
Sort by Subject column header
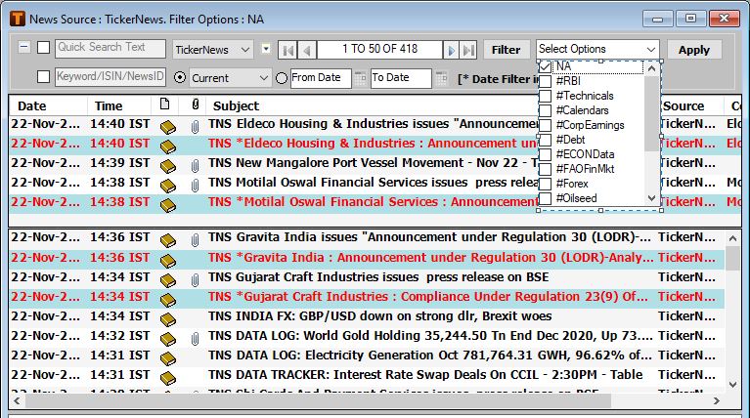click(x=236, y=105)
